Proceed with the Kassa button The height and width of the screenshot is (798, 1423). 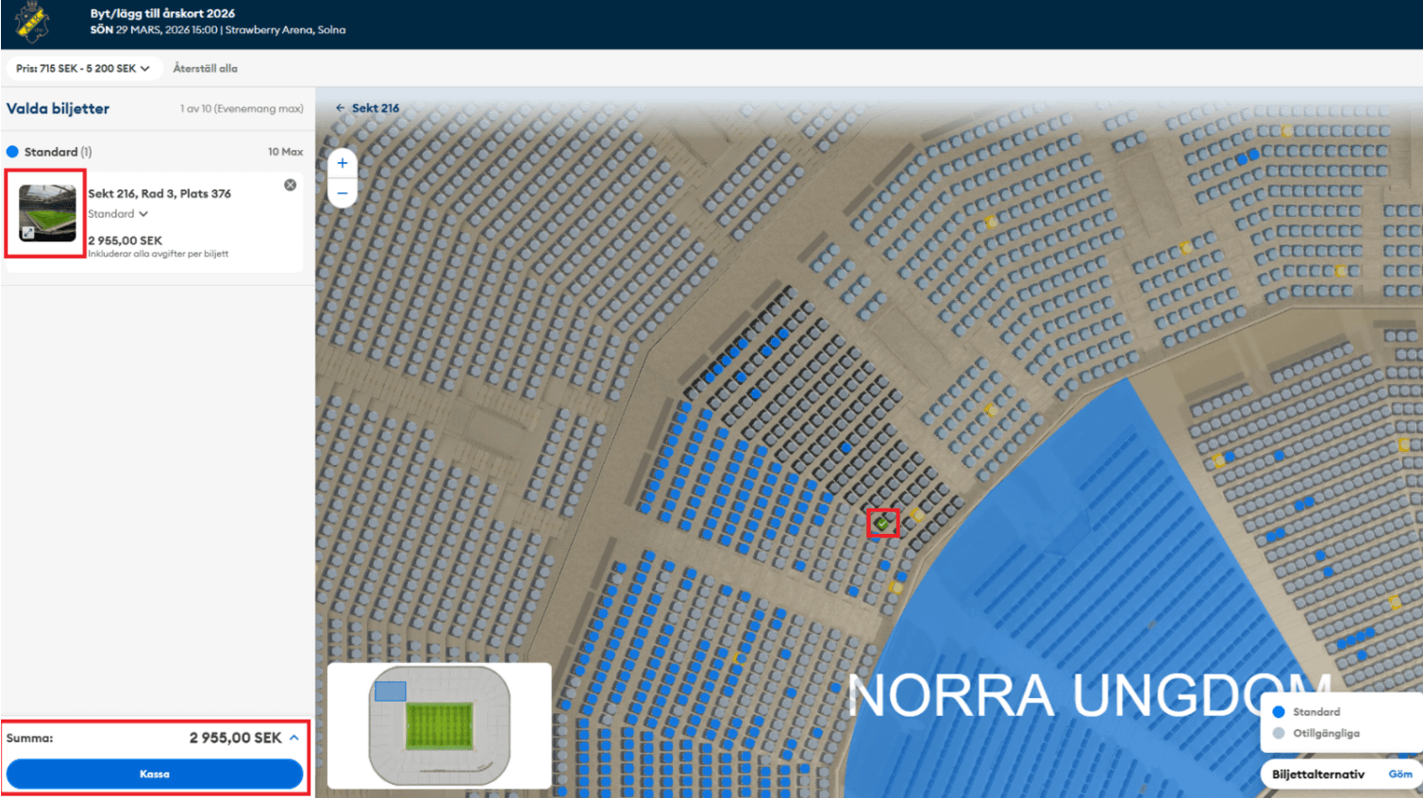point(155,774)
